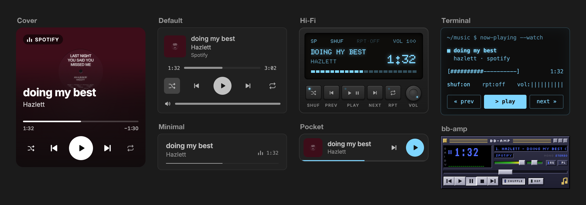
Task: Toggle shuffle in the Cover player
Action: [31, 148]
